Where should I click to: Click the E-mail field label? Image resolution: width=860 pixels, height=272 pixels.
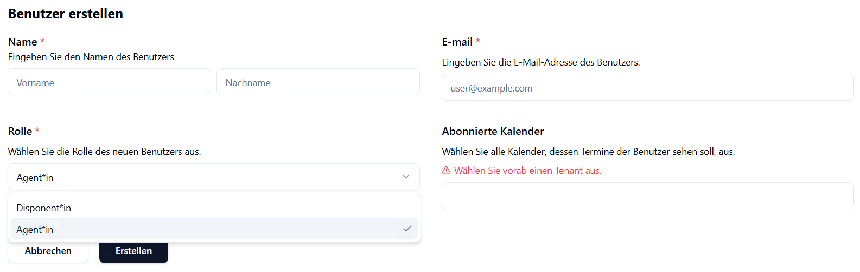click(457, 42)
